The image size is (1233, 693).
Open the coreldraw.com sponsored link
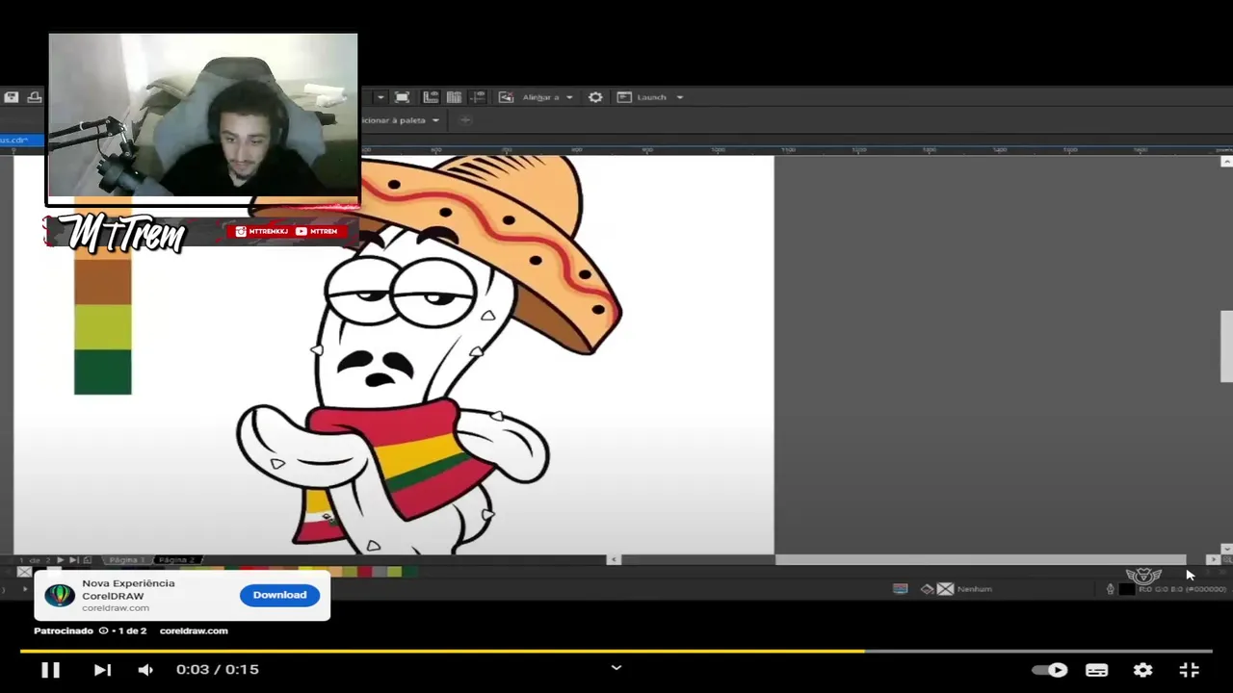point(194,631)
